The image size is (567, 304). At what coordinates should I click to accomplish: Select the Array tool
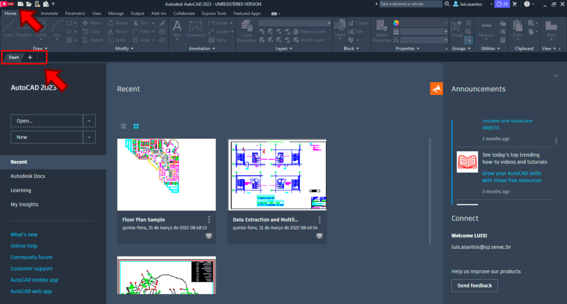click(141, 40)
